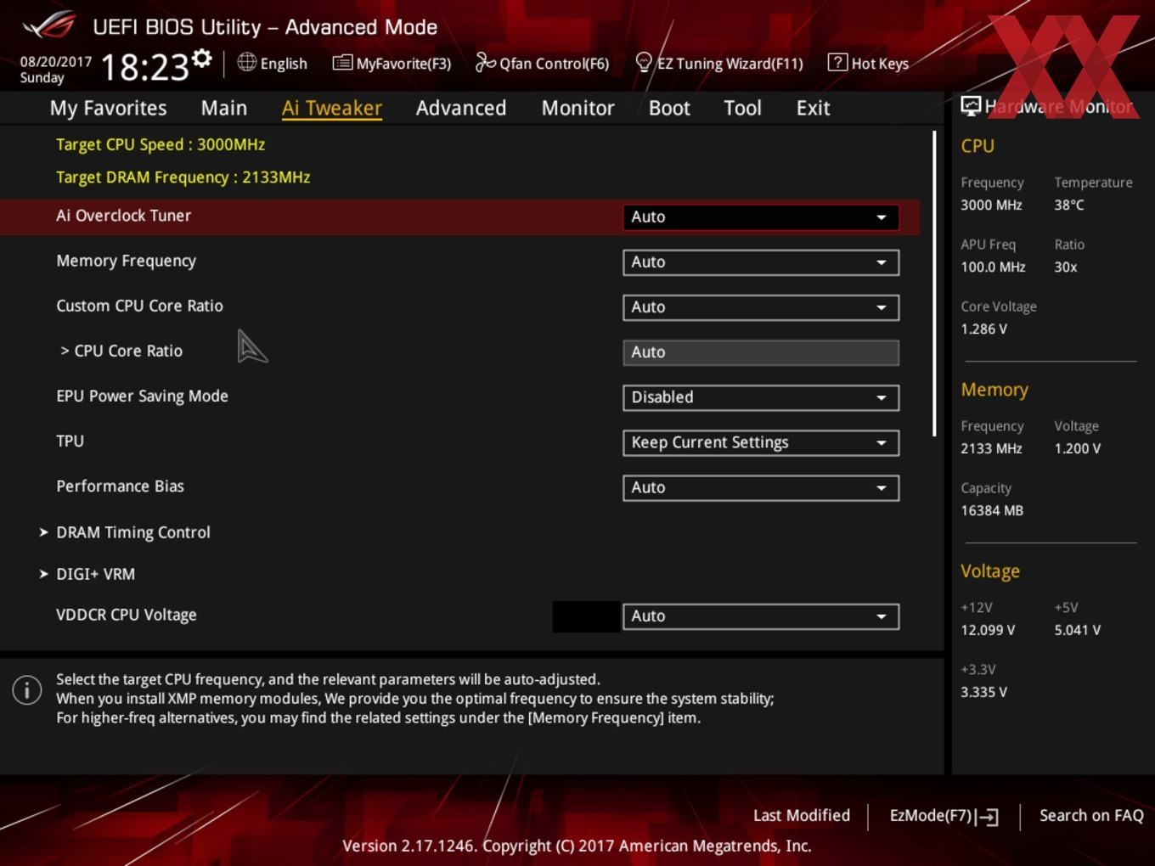Click the info icon in help panel
The height and width of the screenshot is (866, 1155).
click(27, 689)
